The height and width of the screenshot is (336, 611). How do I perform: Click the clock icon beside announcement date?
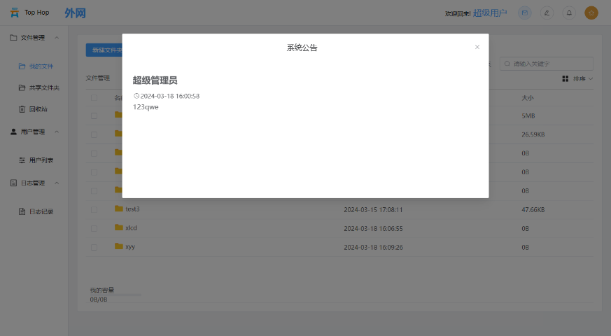(136, 96)
